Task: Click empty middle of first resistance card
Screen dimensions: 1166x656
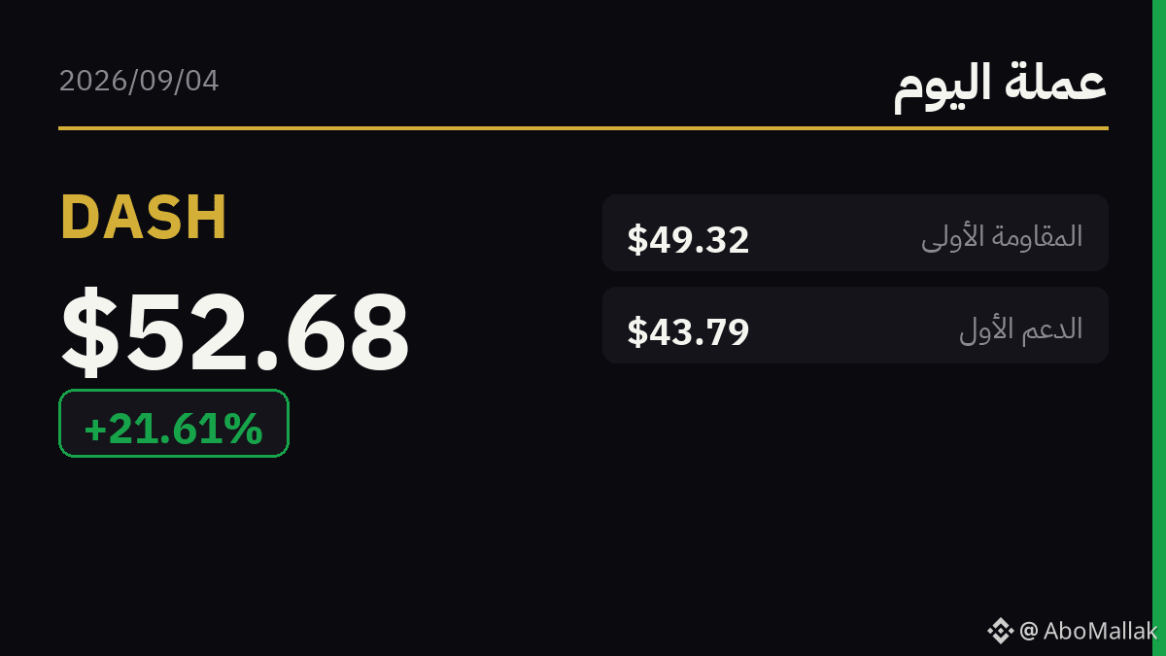Action: [836, 233]
